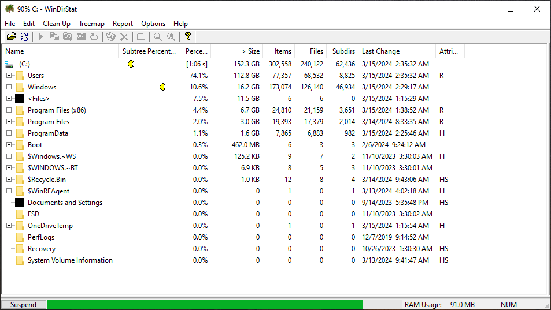Select the $WINDOWS.~BT folder
The height and width of the screenshot is (310, 551).
pos(53,168)
